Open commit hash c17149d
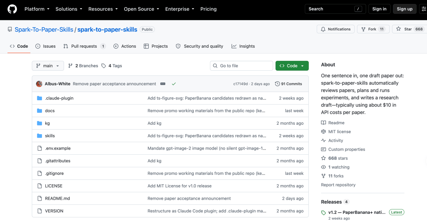Image resolution: width=427 pixels, height=221 pixels. (x=240, y=84)
